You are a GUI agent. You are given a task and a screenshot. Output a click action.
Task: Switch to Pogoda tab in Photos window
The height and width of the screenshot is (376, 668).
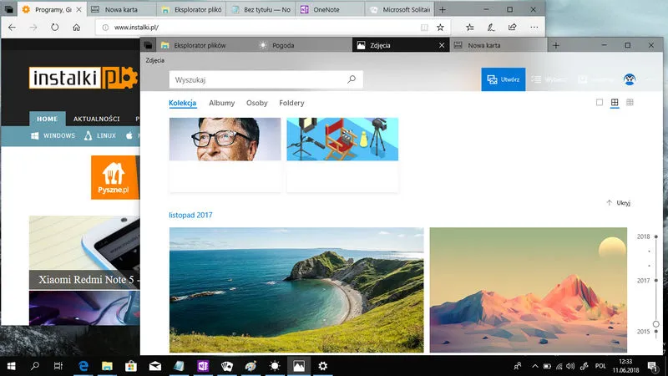tap(303, 45)
